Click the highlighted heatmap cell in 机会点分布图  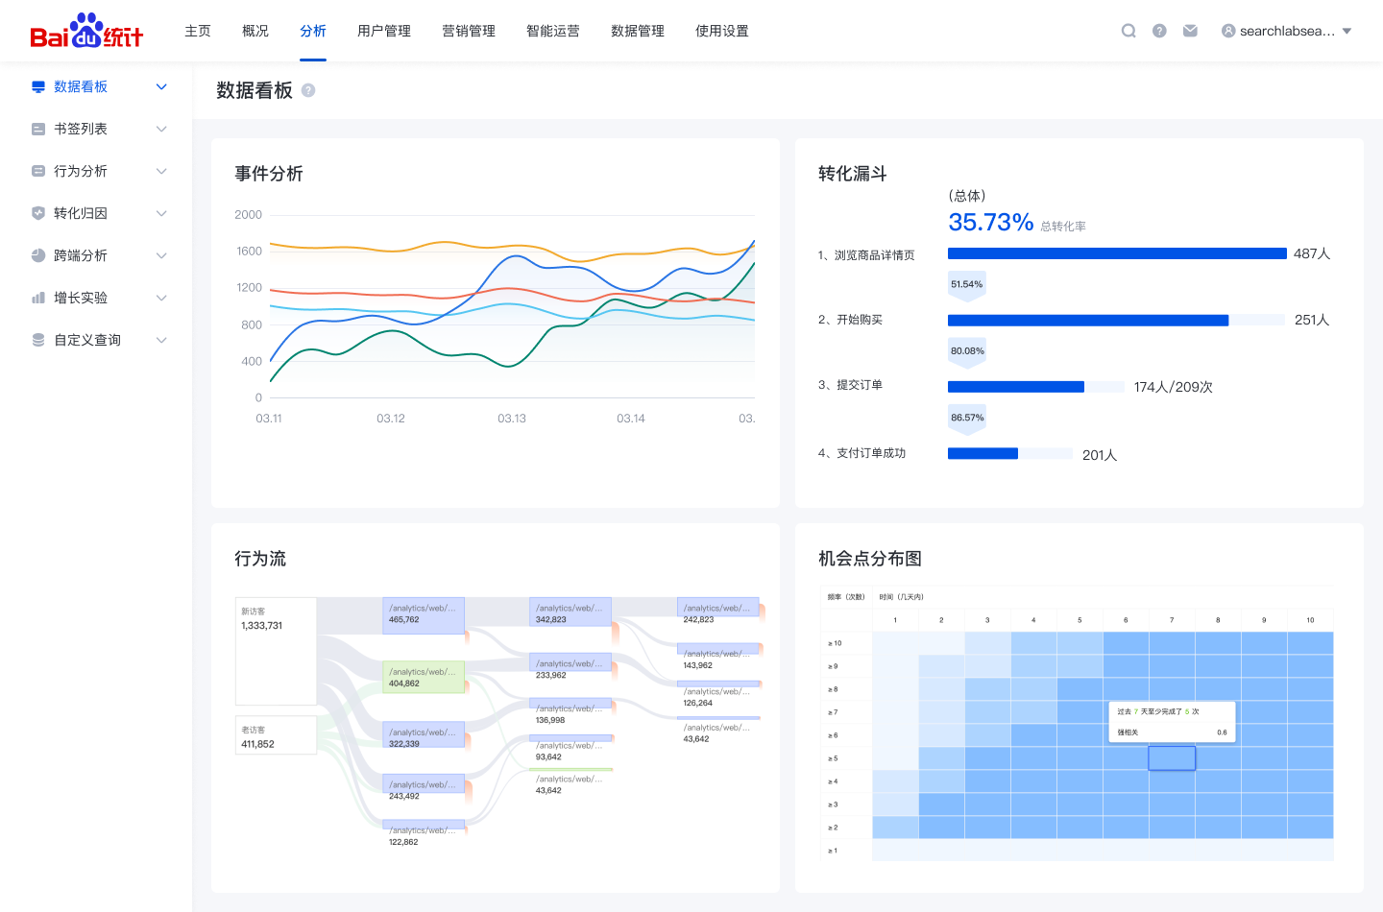click(x=1172, y=758)
